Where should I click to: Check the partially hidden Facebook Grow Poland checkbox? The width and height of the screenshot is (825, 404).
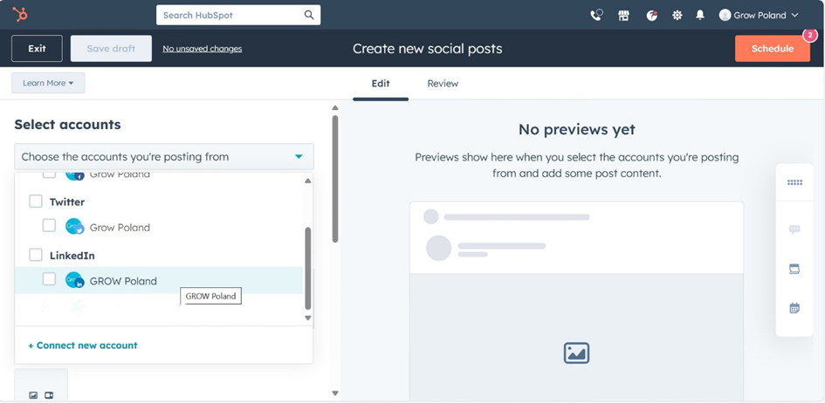tap(49, 175)
